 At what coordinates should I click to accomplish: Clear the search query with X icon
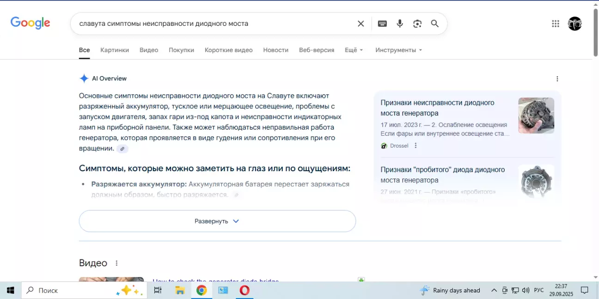pyautogui.click(x=361, y=24)
